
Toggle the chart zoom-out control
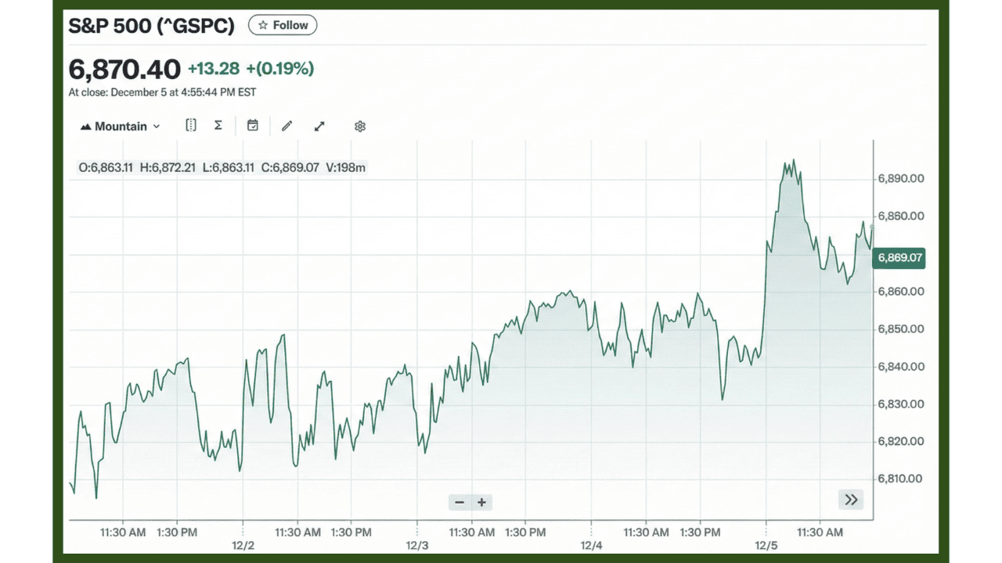tap(460, 502)
